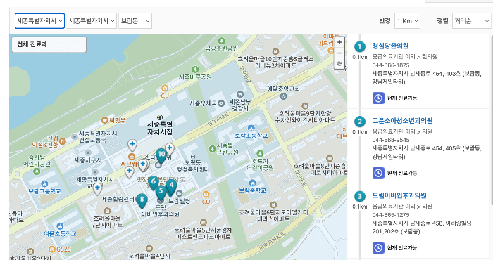Click list badge number 2
This screenshot has width=493, height=260.
[360, 122]
